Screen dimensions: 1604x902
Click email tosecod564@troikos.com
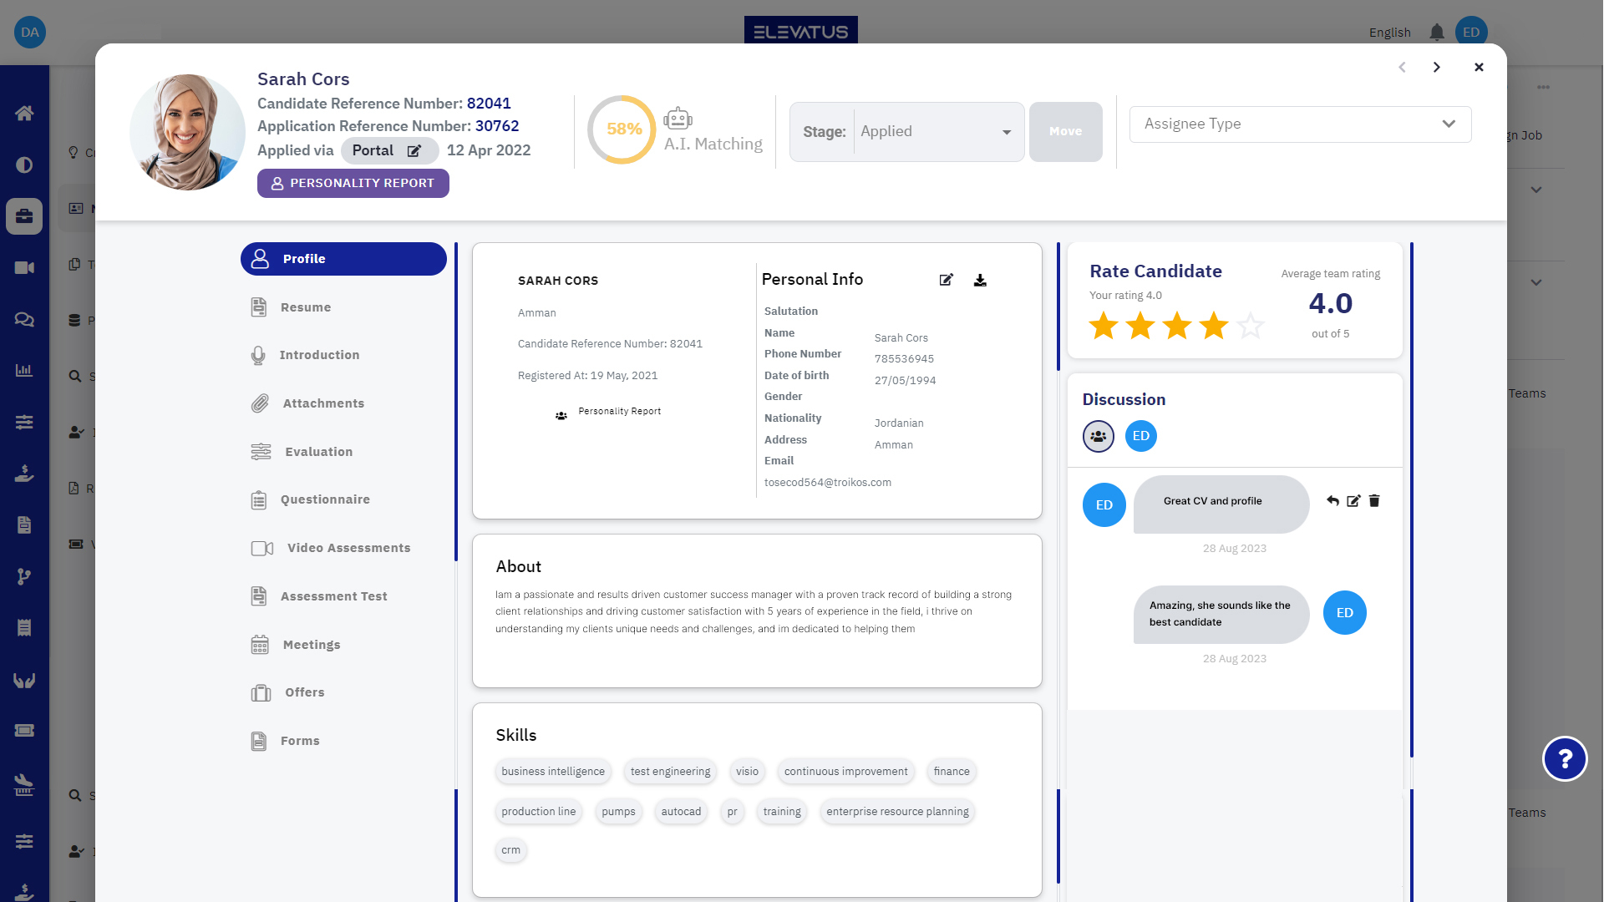pos(828,483)
